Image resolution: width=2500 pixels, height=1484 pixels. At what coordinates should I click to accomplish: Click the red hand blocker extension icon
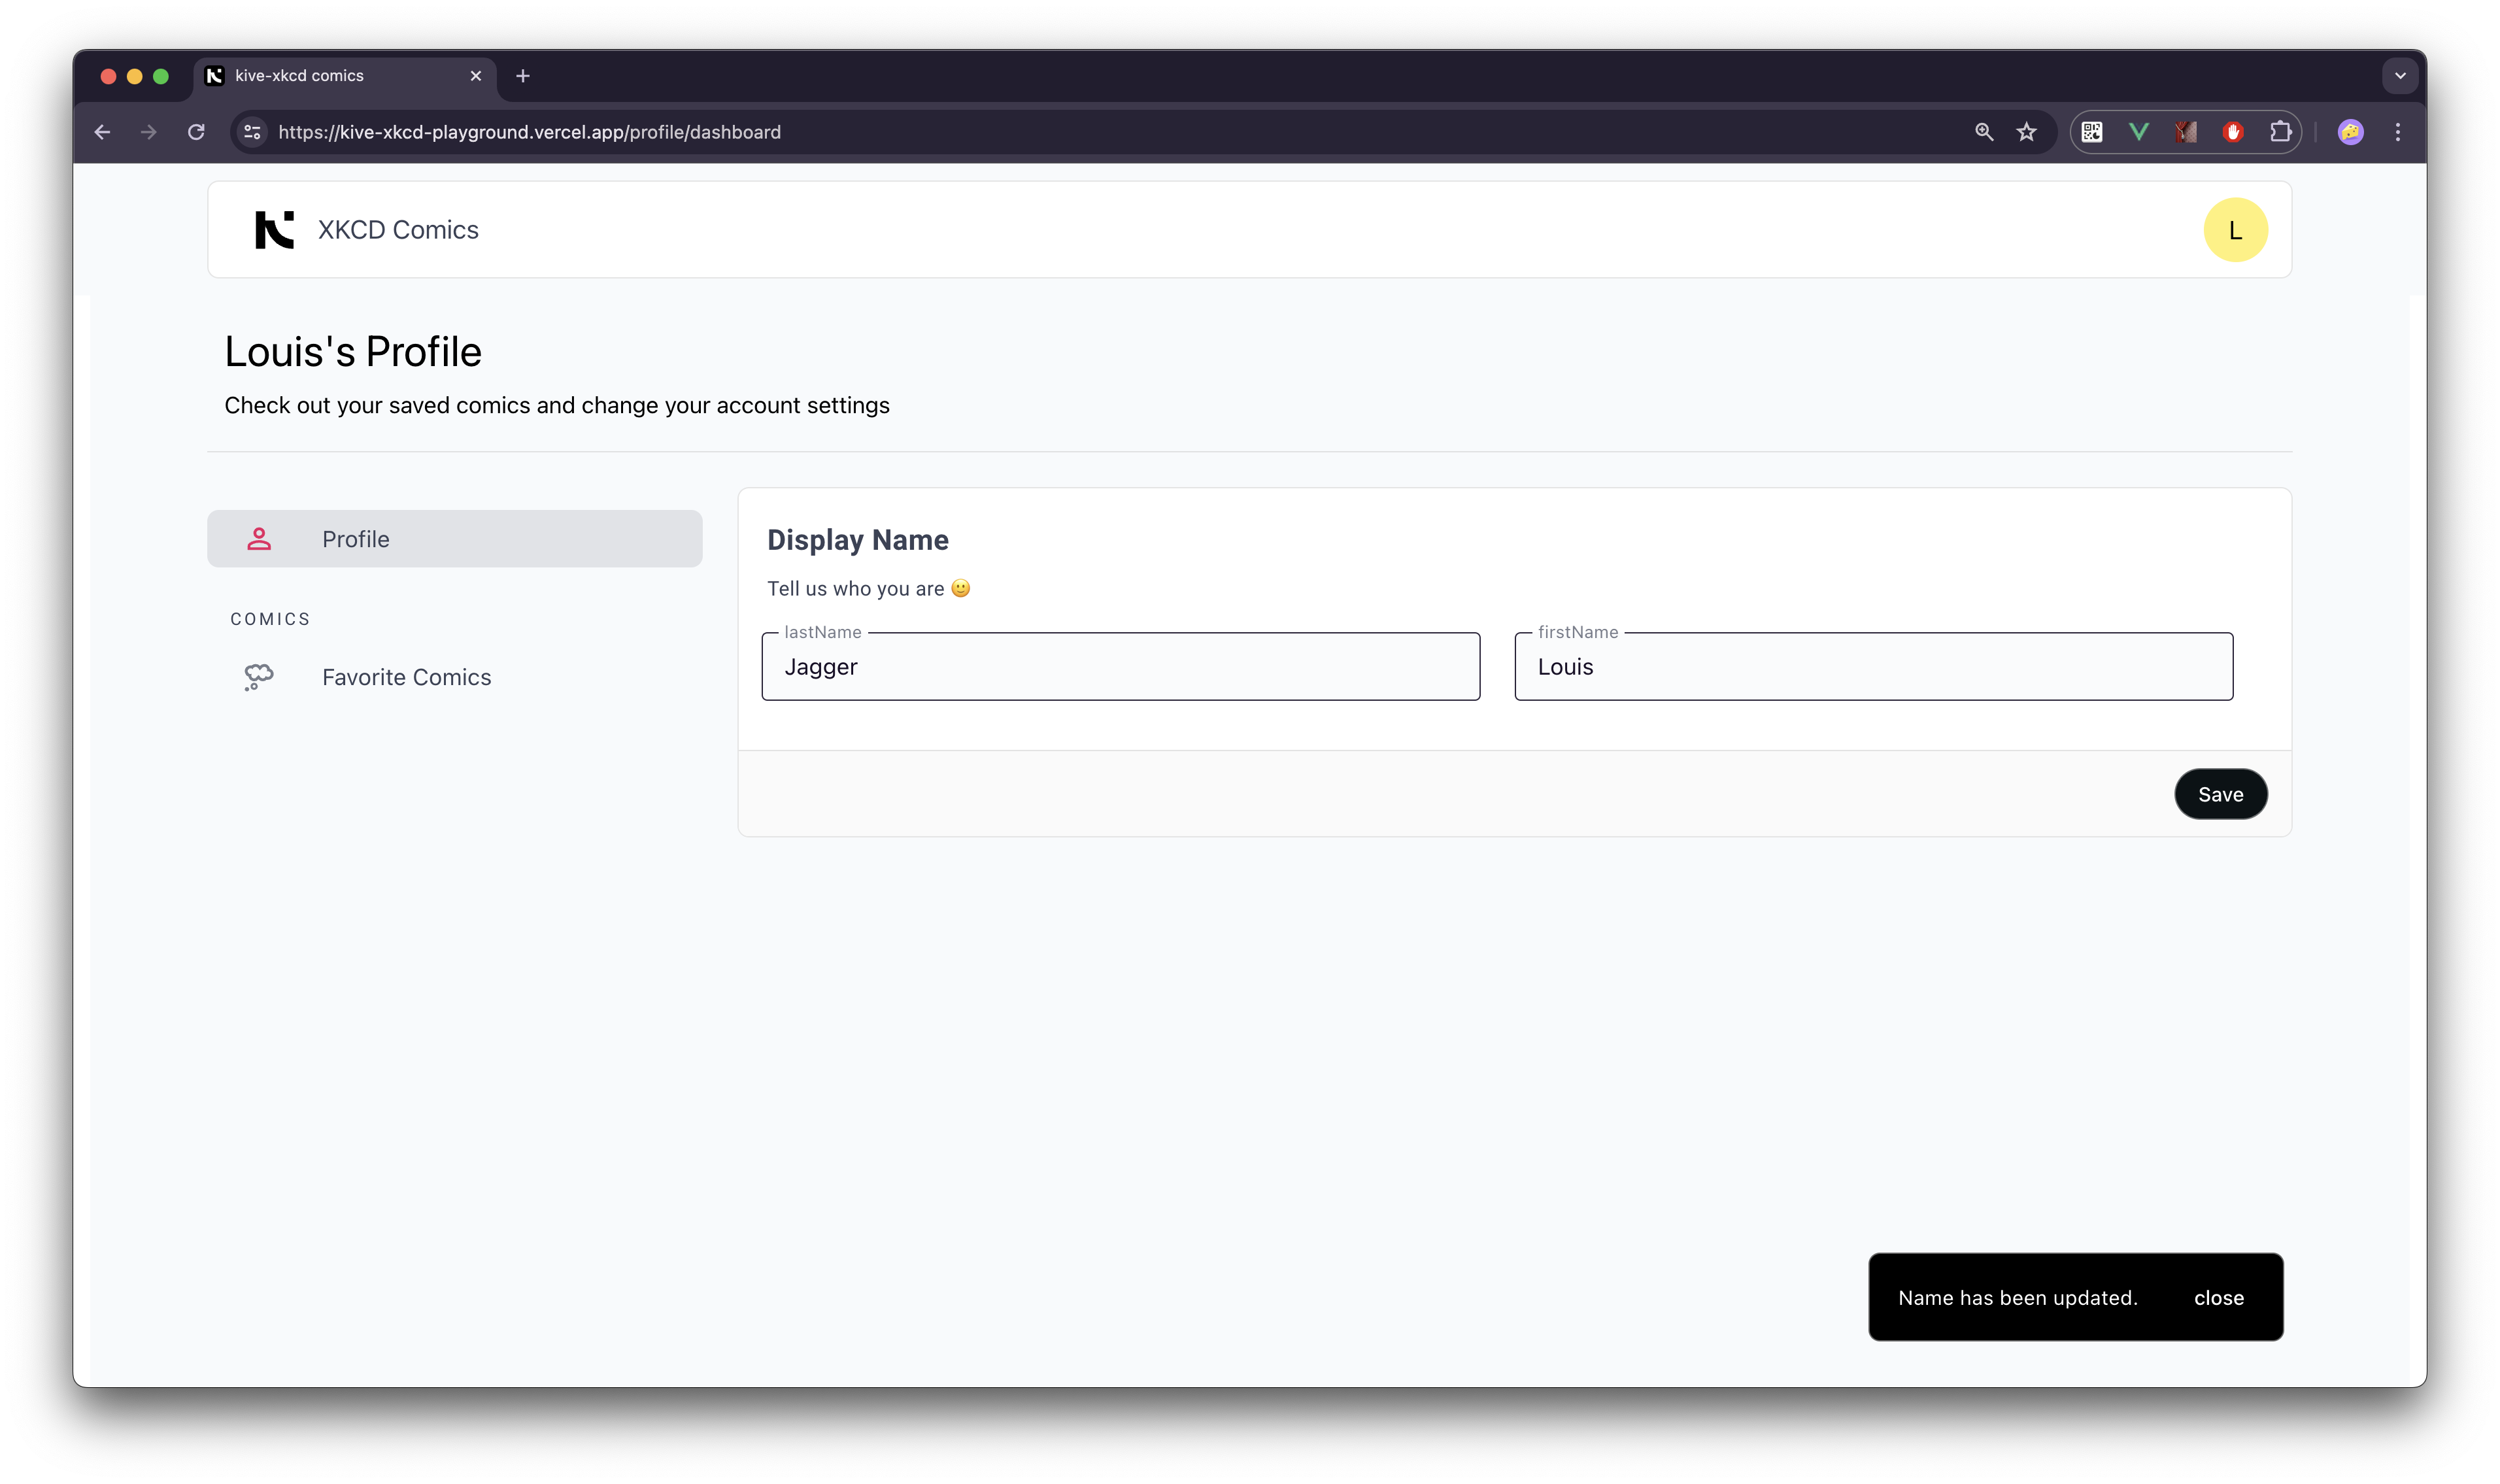[2233, 132]
